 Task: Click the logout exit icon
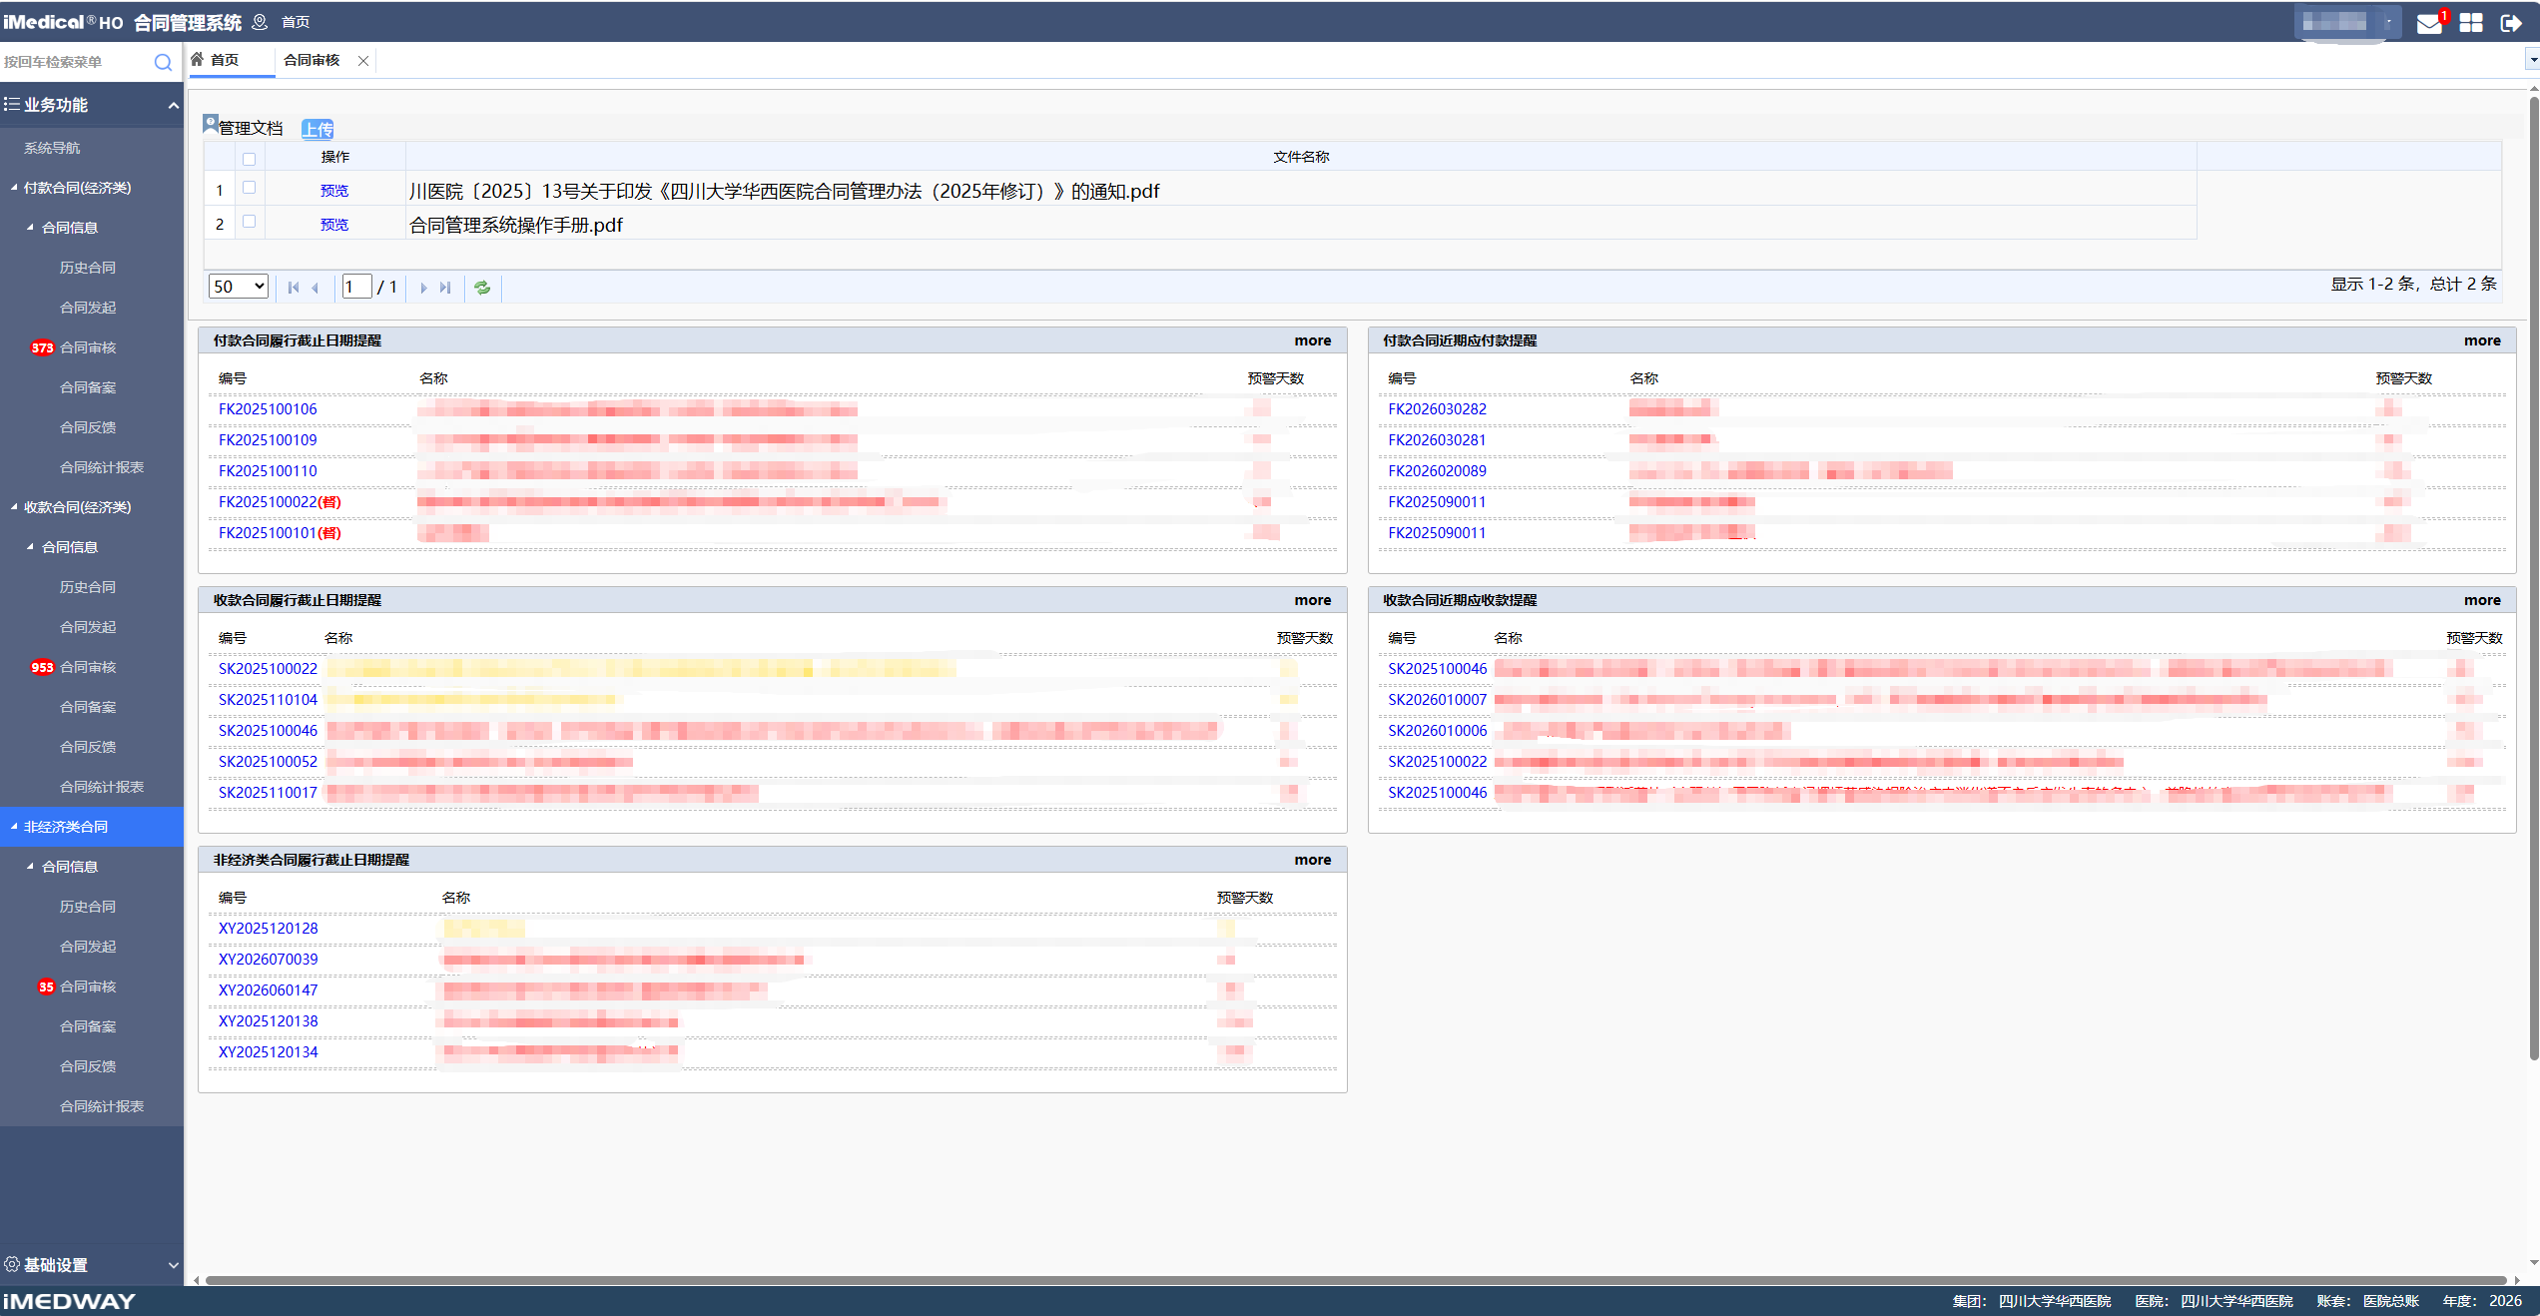click(2511, 23)
